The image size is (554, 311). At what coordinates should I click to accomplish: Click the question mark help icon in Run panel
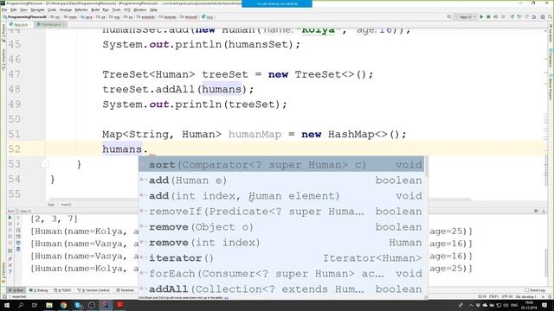click(x=10, y=271)
